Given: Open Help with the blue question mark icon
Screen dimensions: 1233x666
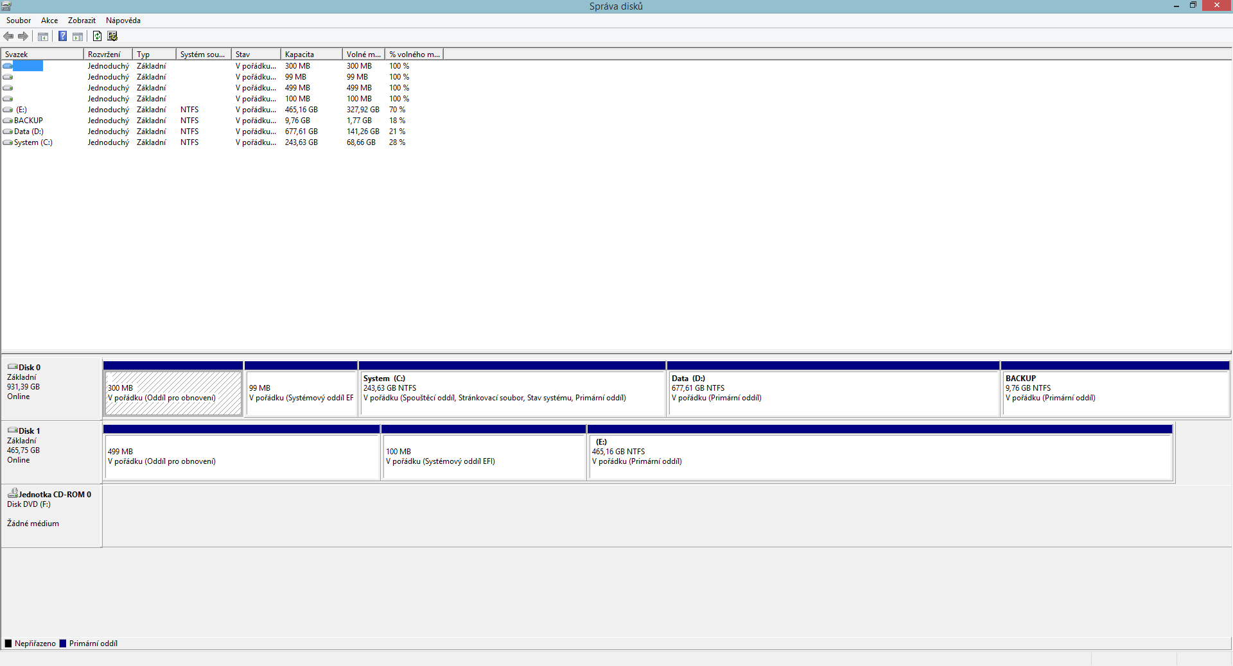Looking at the screenshot, I should point(62,37).
